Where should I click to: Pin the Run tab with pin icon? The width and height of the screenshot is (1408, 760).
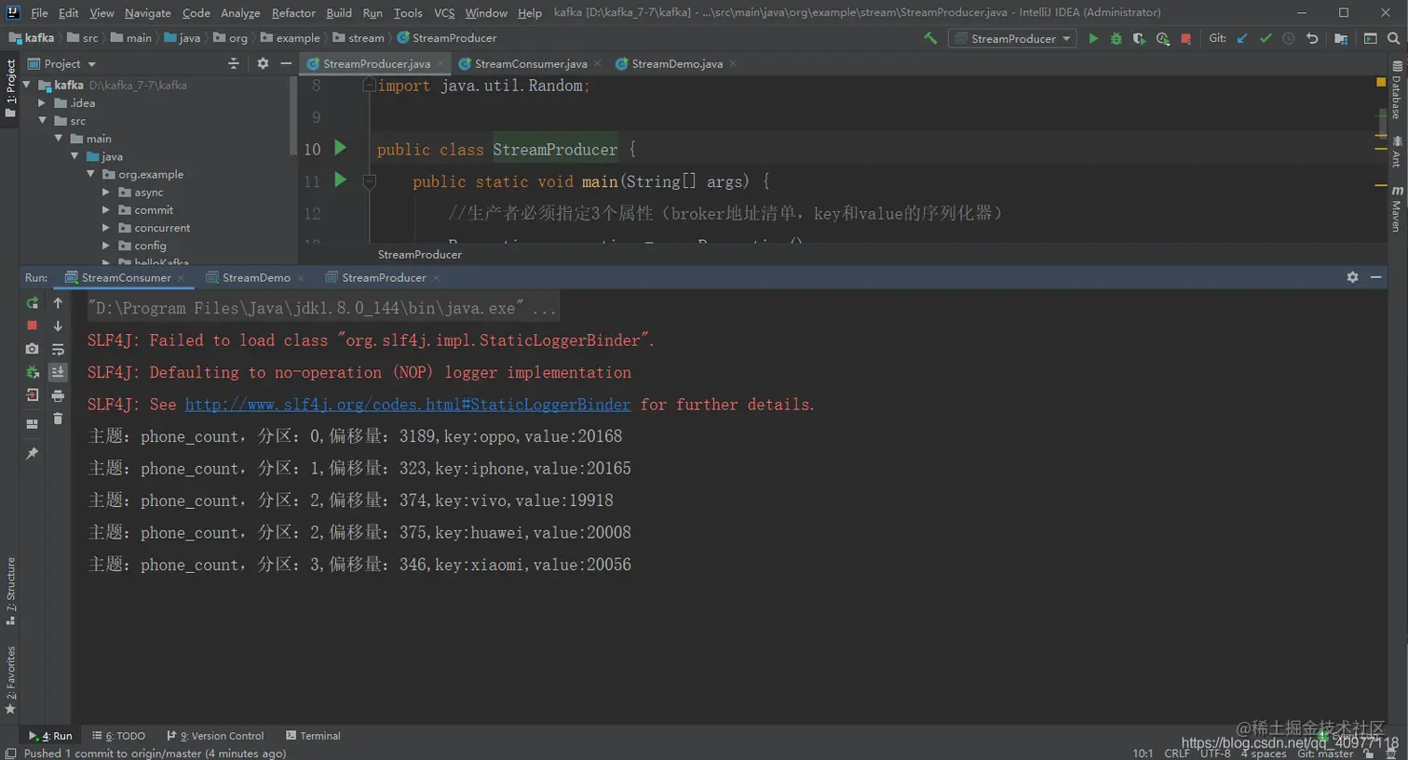click(x=33, y=453)
